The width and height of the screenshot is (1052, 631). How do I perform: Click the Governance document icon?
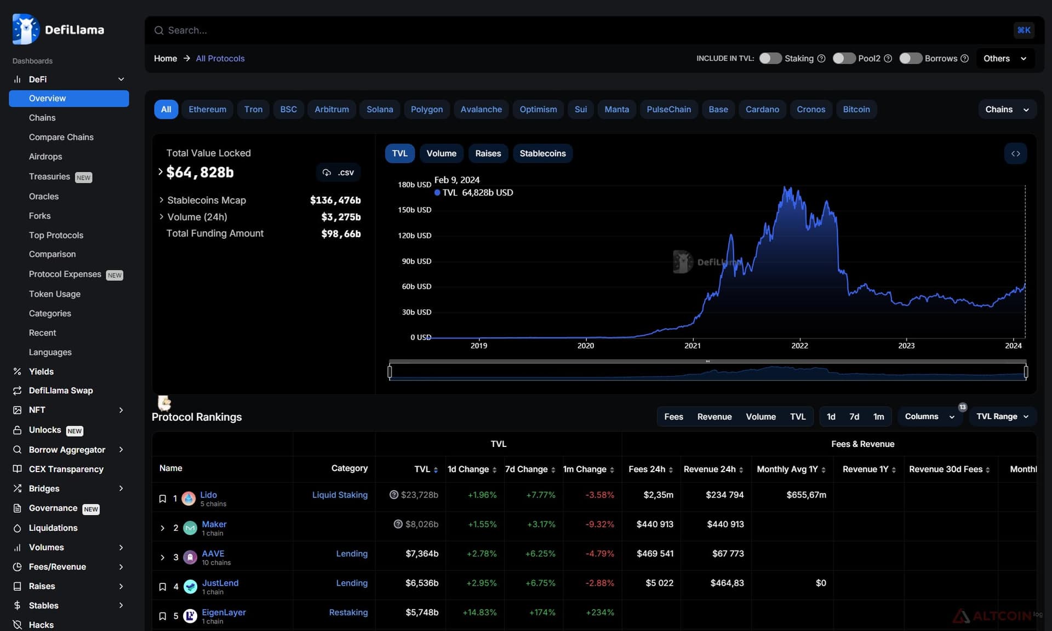coord(17,508)
